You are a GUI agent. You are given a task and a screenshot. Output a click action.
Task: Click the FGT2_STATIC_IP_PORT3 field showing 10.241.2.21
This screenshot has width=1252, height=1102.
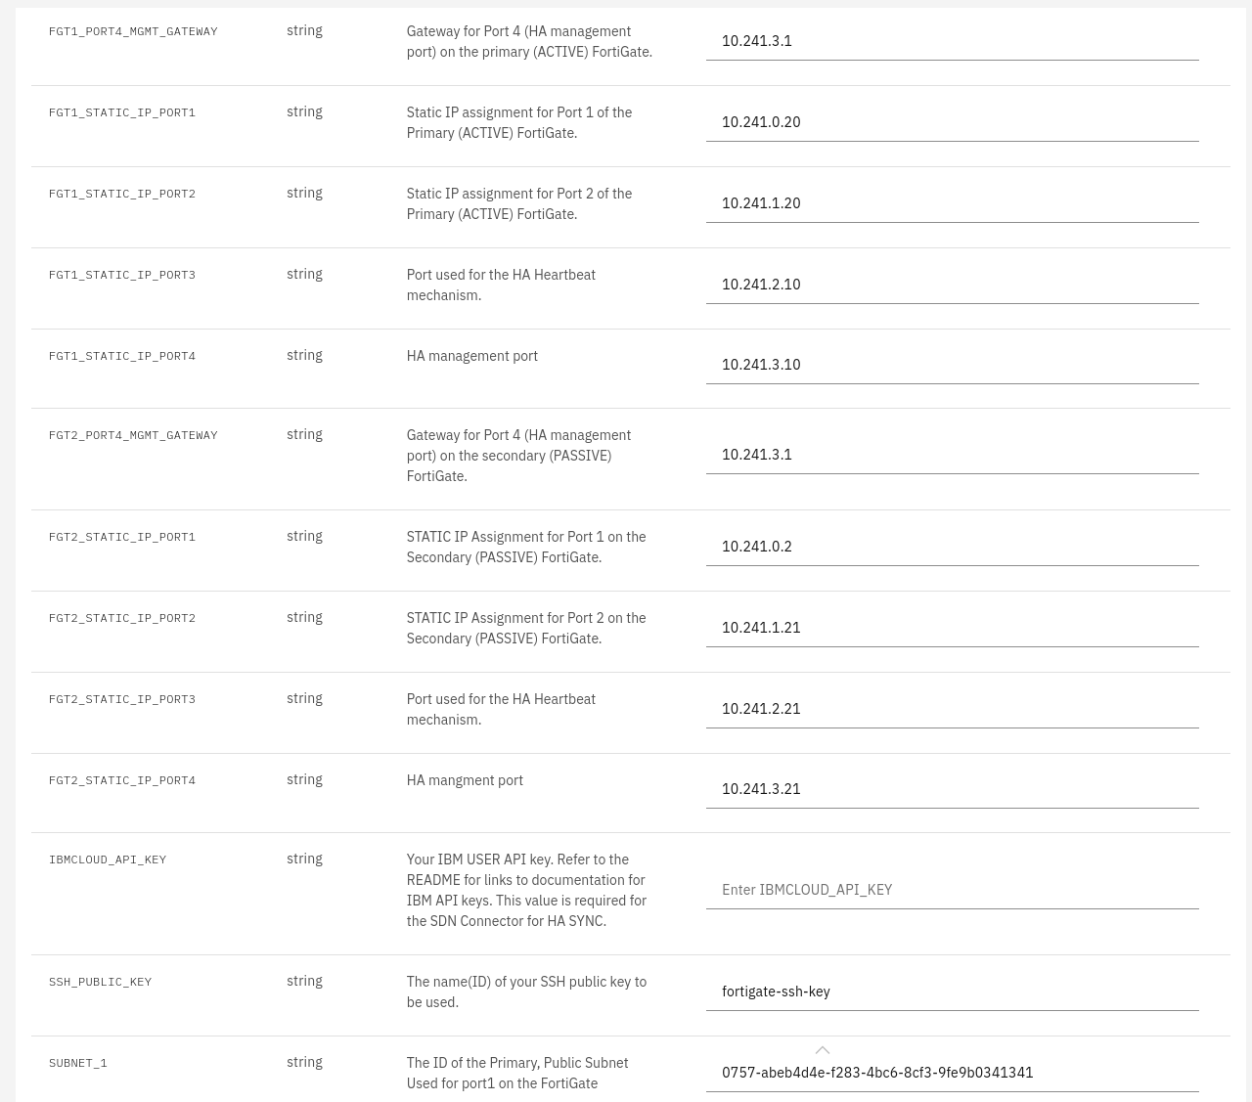tap(952, 709)
